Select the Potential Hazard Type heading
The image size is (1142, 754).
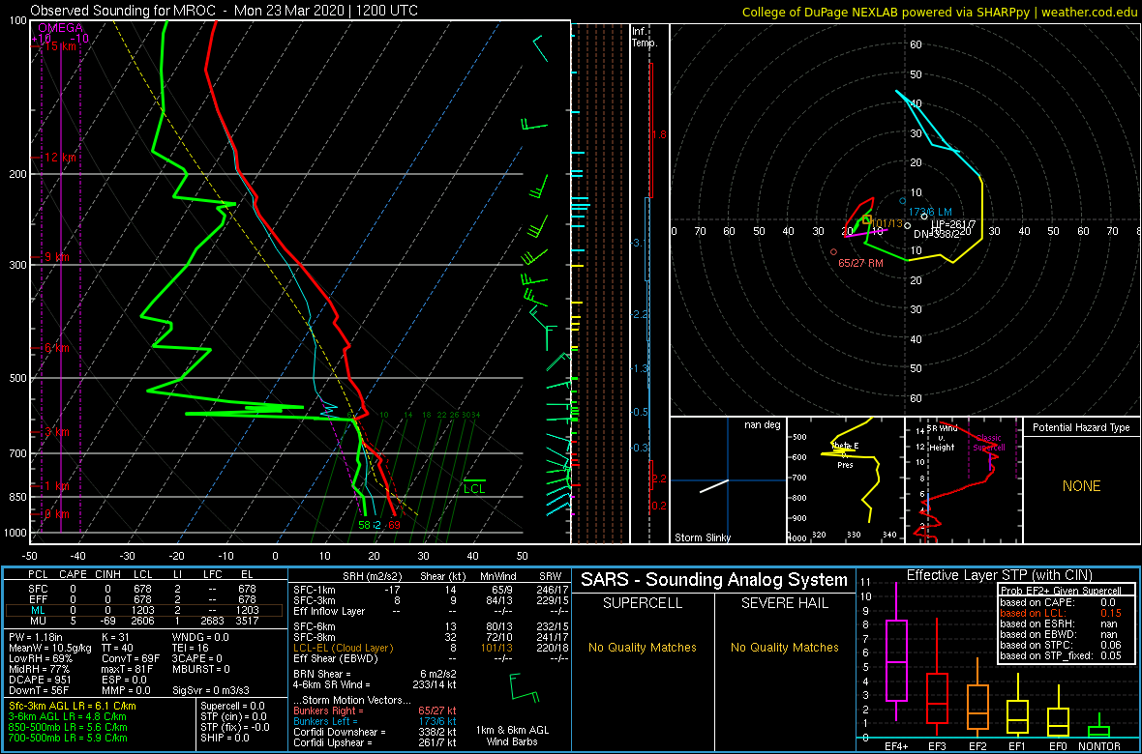tap(1081, 428)
